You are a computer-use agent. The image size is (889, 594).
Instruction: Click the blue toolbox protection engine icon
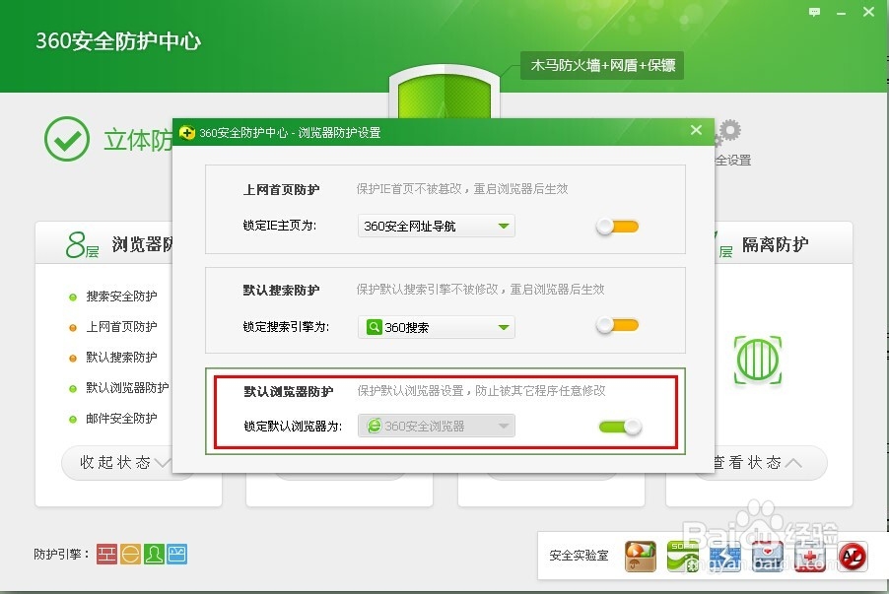click(x=177, y=554)
